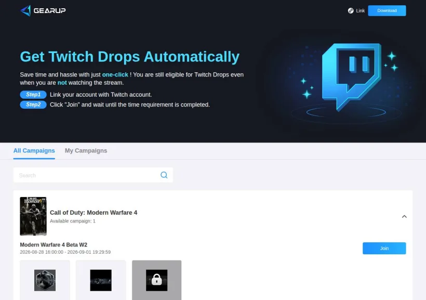426x300 pixels.
Task: Click the second dark reward thumbnail
Action: [x=101, y=280]
